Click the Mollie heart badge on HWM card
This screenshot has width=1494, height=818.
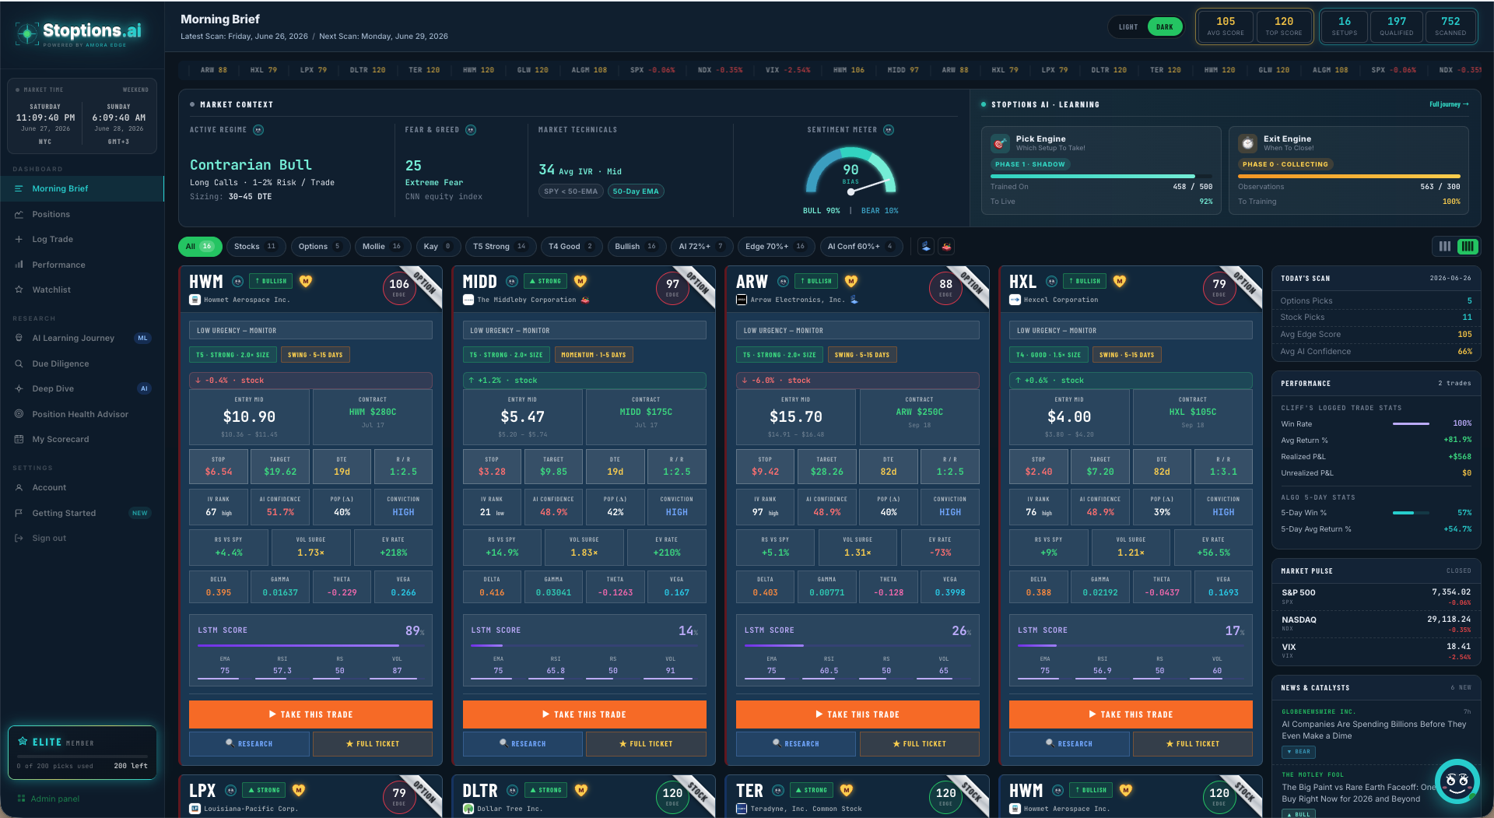pyautogui.click(x=306, y=281)
